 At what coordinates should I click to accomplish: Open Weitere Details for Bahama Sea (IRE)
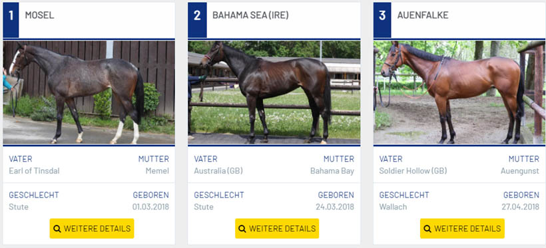[277, 229]
